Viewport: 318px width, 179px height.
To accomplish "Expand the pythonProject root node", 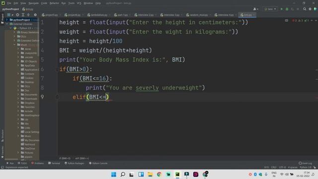I will click(x=7, y=20).
